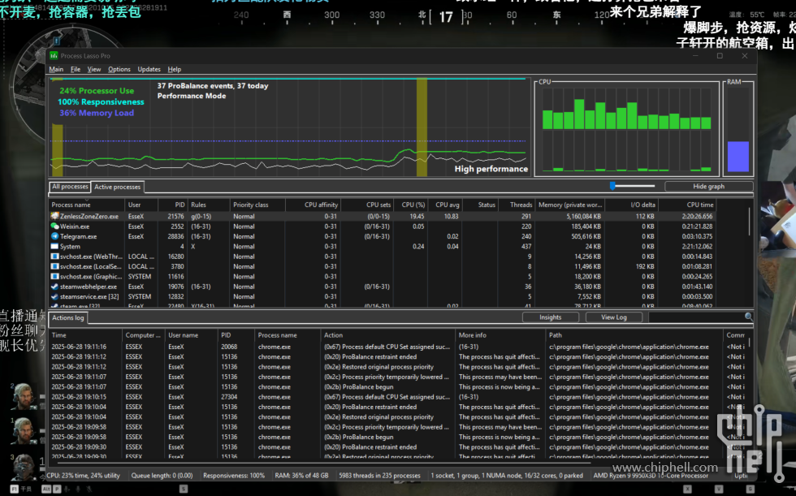Click the '24% Processor Use' graph label
Viewport: 796px width, 496px height.
[x=97, y=91]
